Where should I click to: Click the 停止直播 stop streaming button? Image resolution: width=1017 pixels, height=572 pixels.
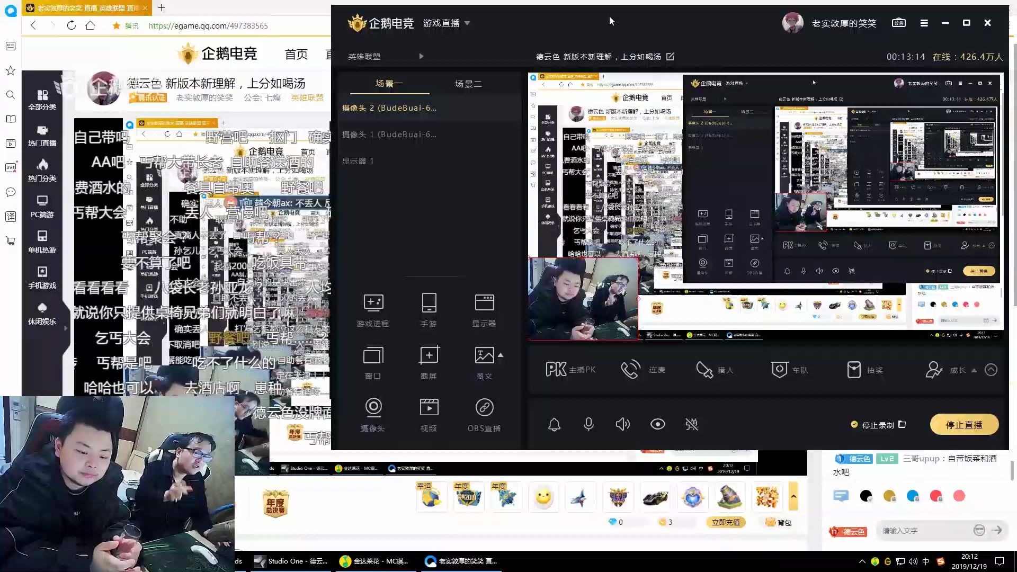964,425
